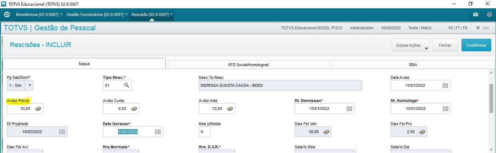The image size is (496, 153).
Task: Open the RRA tab
Action: pos(413,64)
